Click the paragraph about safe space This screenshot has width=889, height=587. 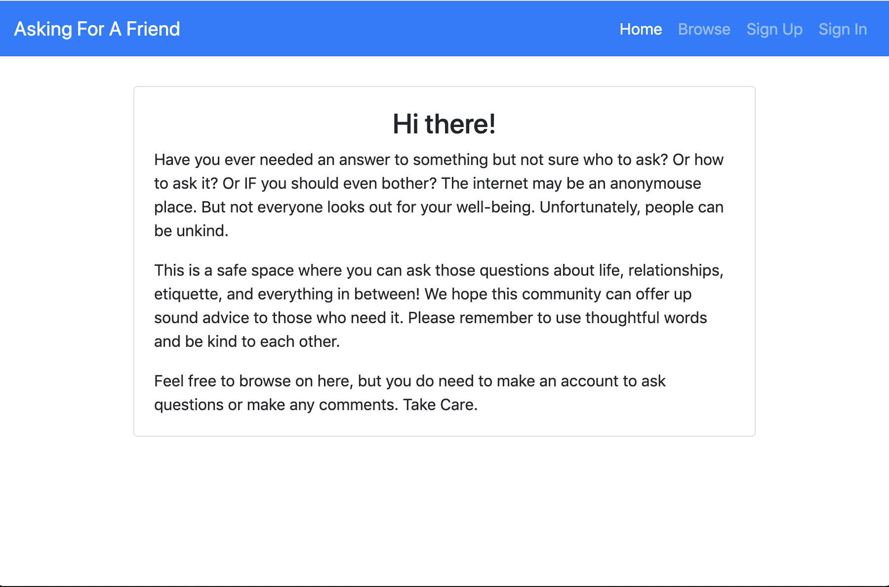tap(439, 305)
